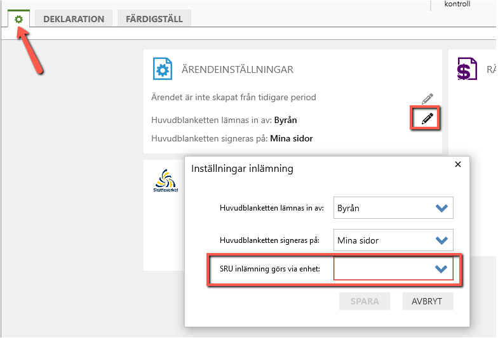Close the Inställningar inlämning dialog
The height and width of the screenshot is (338, 498).
(457, 164)
